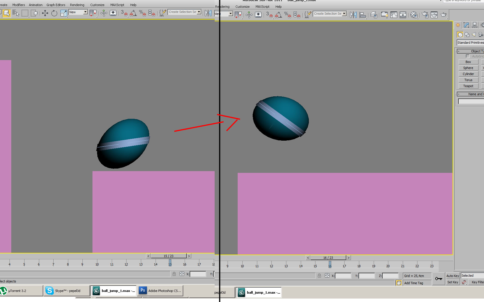Open the Curve Editor from toolbar
This screenshot has height=302, width=484.
(x=394, y=15)
